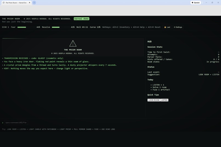The height and width of the screenshot is (147, 221).
Task: Open the Gemini button in the title bar
Action: pyautogui.click(x=195, y=2)
